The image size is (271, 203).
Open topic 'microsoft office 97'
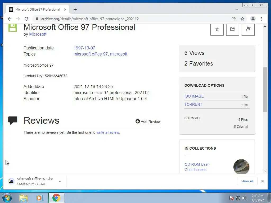(91, 54)
